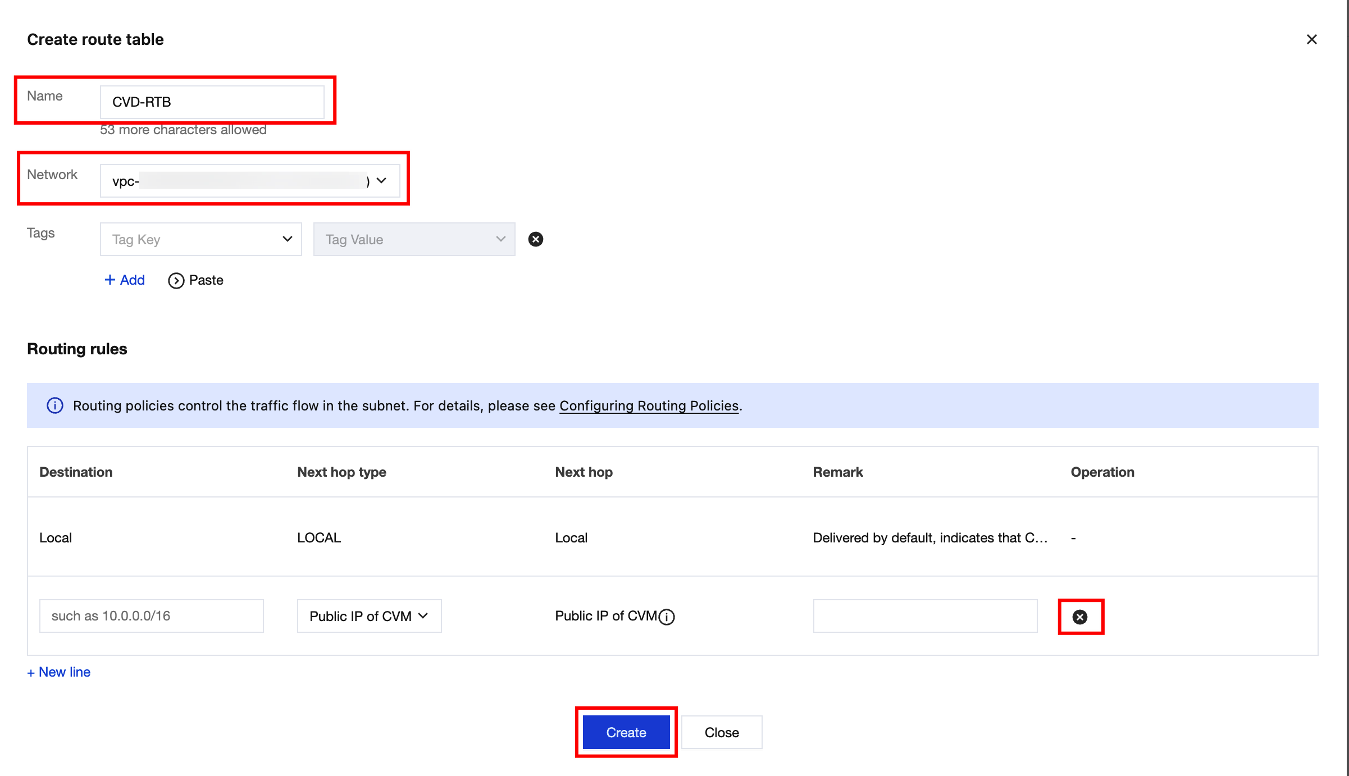
Task: Add a New line routing rule
Action: (x=59, y=672)
